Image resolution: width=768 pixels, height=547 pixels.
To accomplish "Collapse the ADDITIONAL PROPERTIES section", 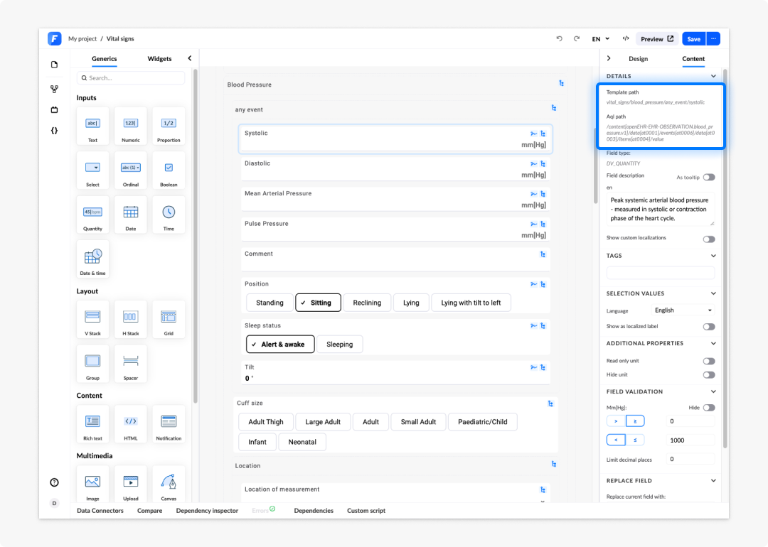I will click(x=713, y=343).
